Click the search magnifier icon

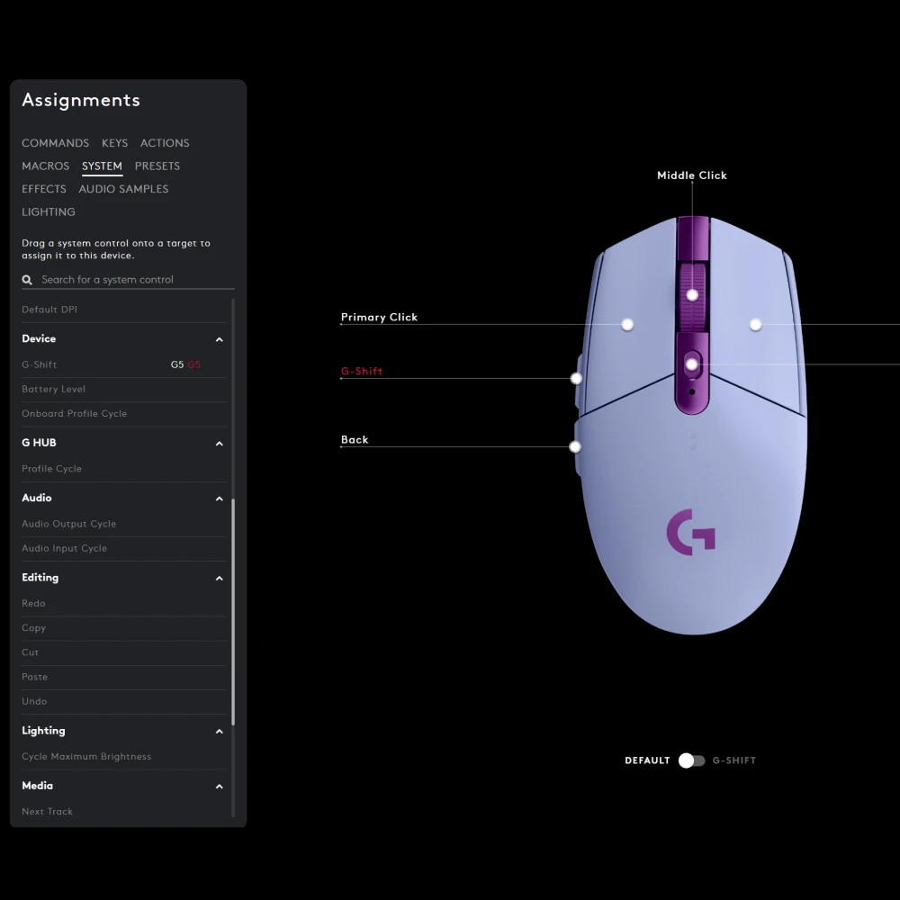pos(27,280)
